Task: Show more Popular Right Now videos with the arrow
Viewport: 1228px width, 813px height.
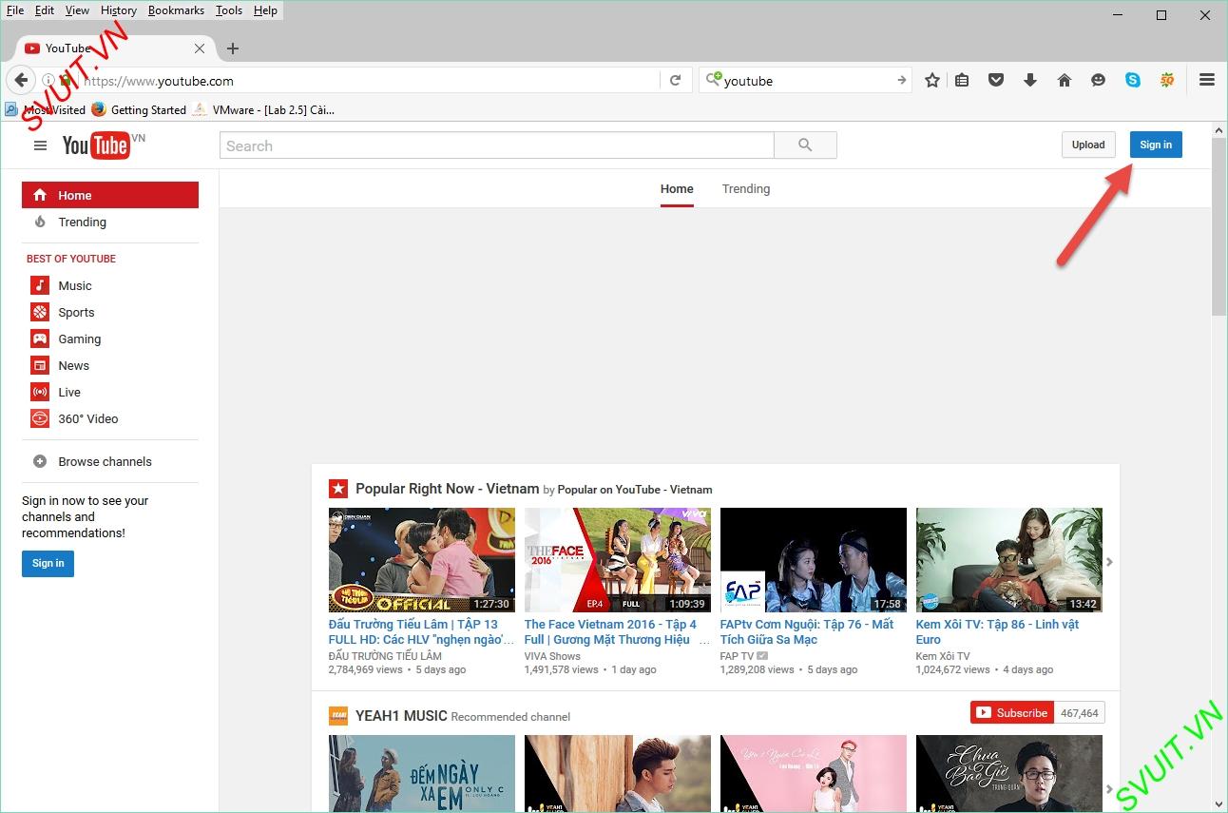Action: 1109,562
